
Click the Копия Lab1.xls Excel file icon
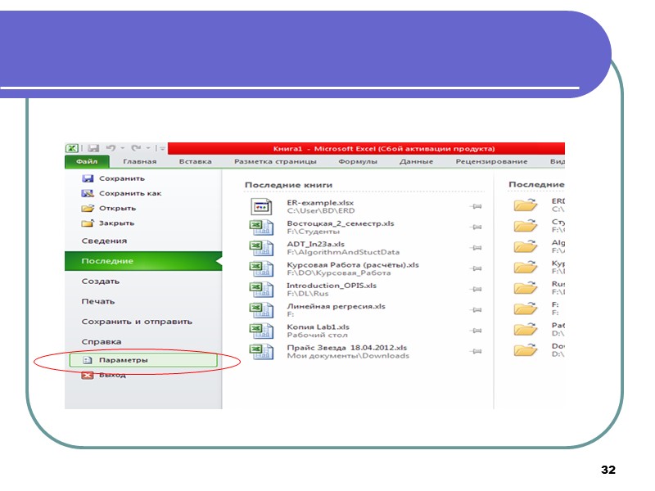click(261, 331)
